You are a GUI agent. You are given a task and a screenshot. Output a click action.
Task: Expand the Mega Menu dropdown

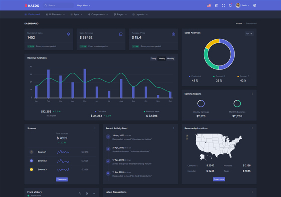coord(84,5)
